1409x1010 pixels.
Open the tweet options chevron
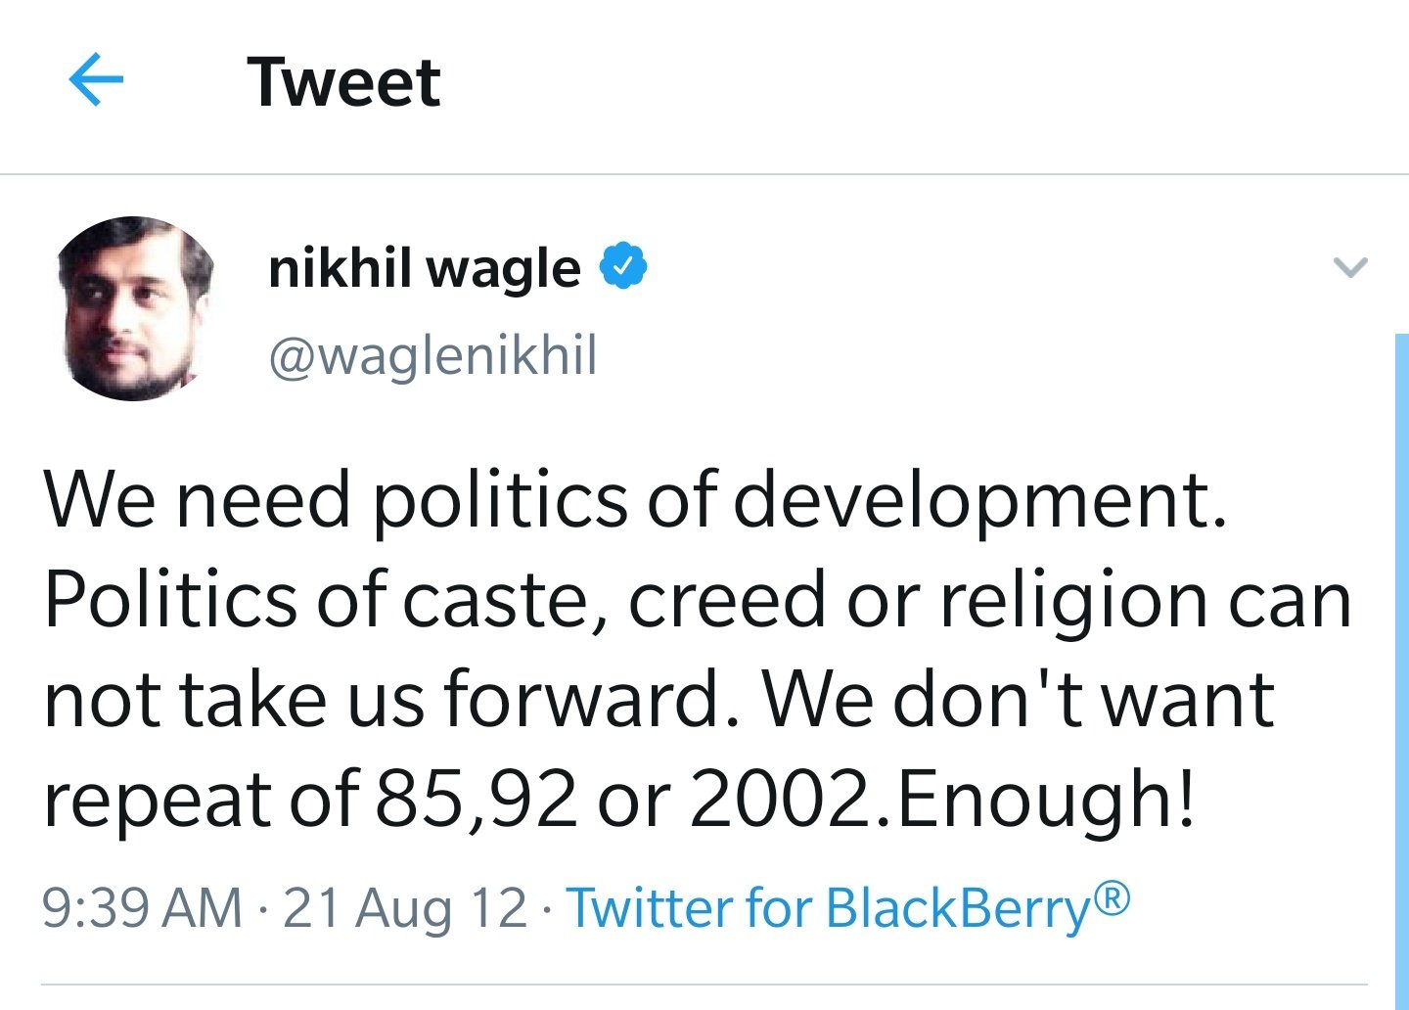pyautogui.click(x=1350, y=266)
